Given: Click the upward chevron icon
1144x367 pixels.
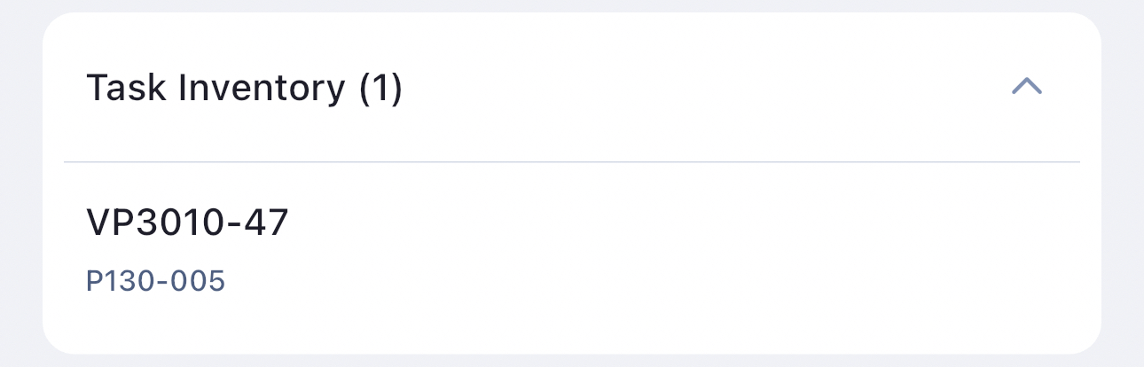Looking at the screenshot, I should tap(1027, 87).
